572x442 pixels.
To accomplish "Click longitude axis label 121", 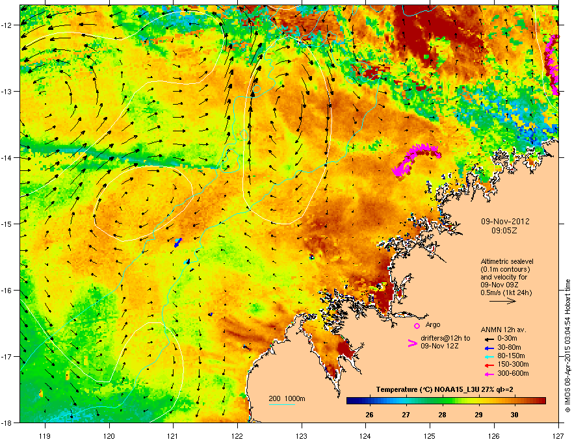I will coord(173,435).
